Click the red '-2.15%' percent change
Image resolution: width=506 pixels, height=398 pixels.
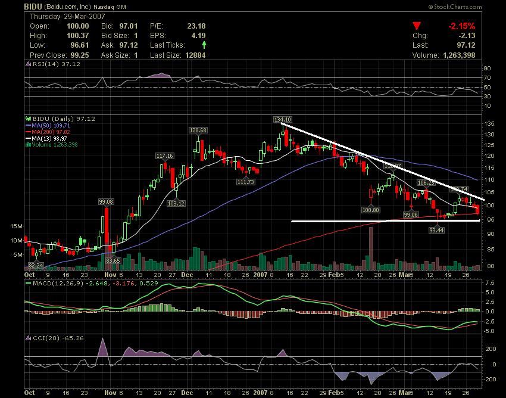(461, 26)
